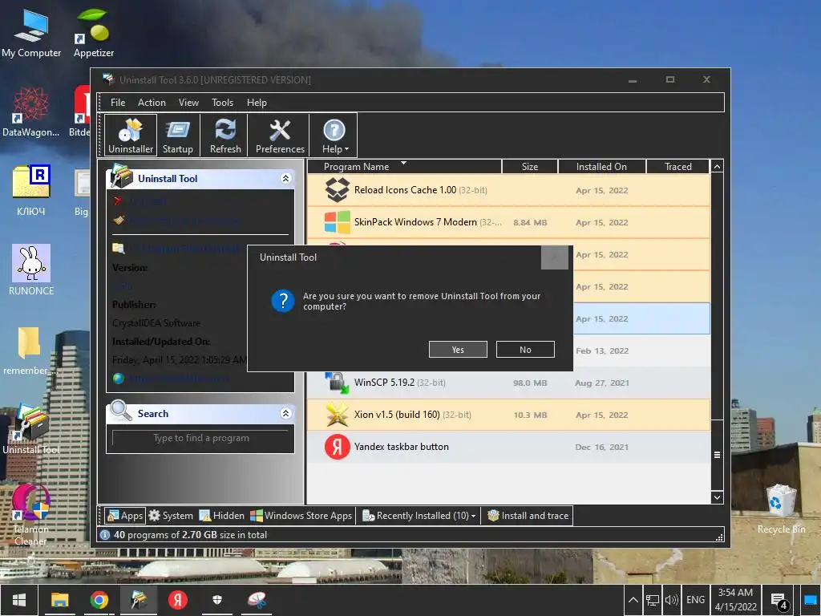Refresh the program list
This screenshot has height=616, width=821.
225,135
